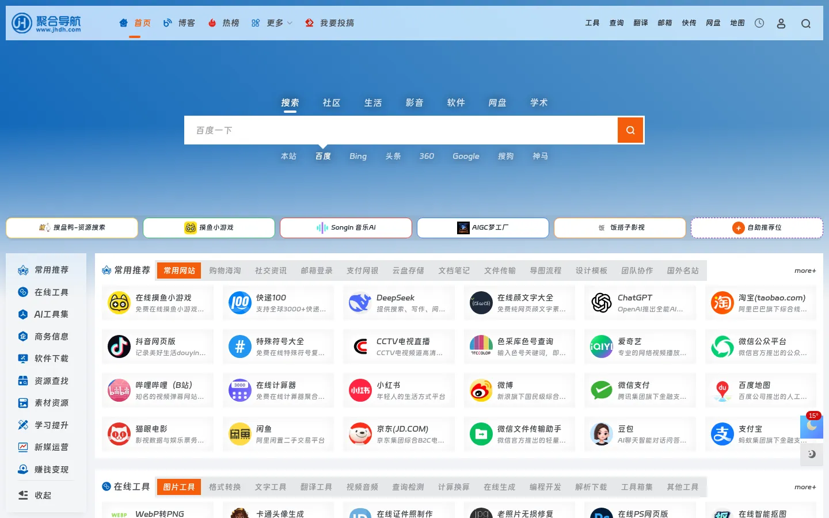829x518 pixels.
Task: Select 神马 as the search engine
Action: point(540,156)
